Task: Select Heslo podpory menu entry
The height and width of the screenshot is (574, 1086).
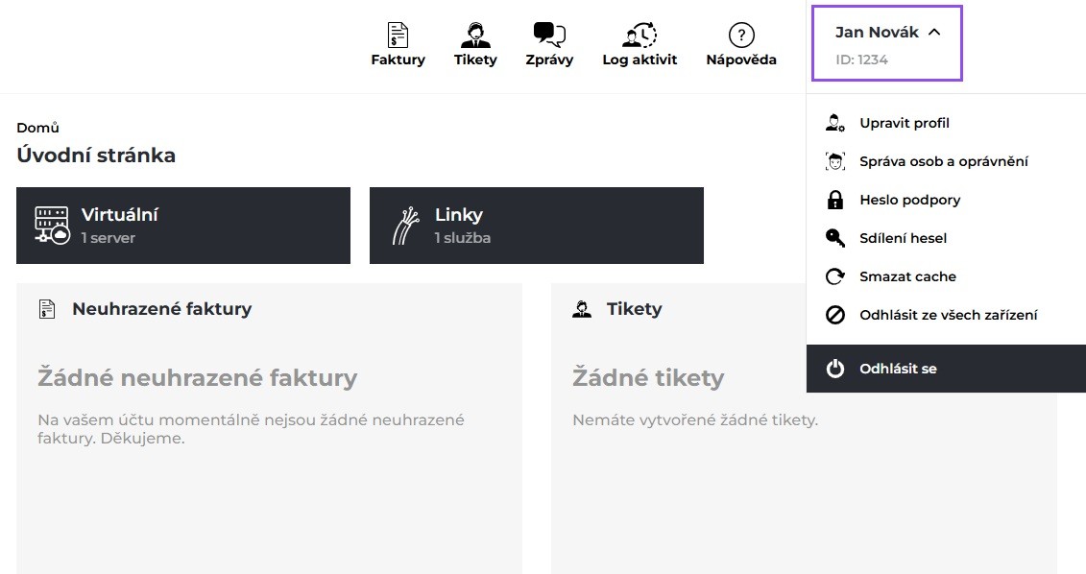Action: point(910,200)
